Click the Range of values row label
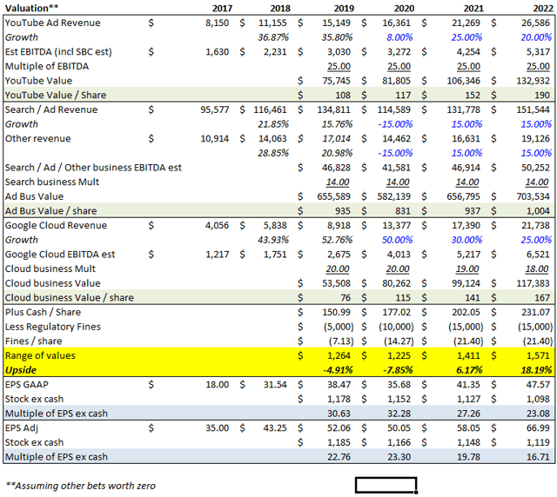 (x=40, y=356)
